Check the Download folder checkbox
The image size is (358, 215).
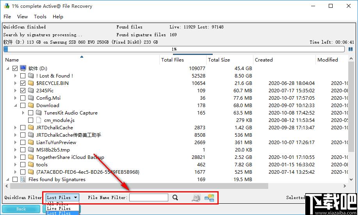23,105
